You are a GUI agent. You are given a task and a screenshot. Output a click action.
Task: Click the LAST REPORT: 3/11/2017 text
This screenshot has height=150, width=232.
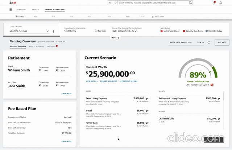(197, 85)
